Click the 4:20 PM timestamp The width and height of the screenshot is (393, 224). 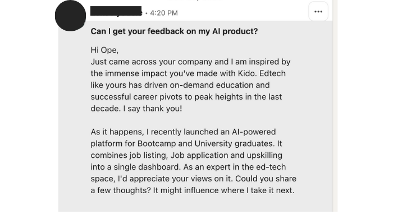(x=163, y=12)
